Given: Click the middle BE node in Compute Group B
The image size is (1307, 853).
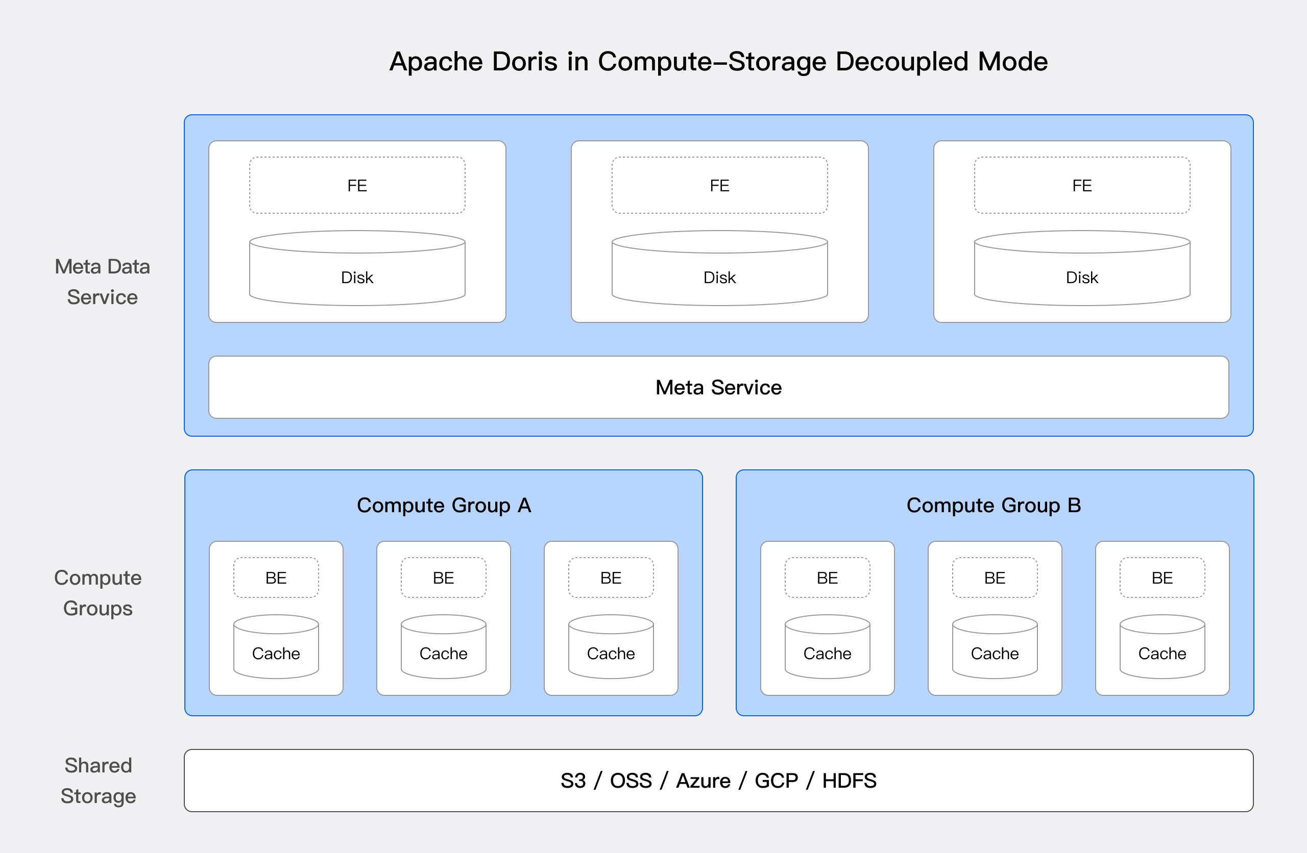Looking at the screenshot, I should tap(994, 578).
